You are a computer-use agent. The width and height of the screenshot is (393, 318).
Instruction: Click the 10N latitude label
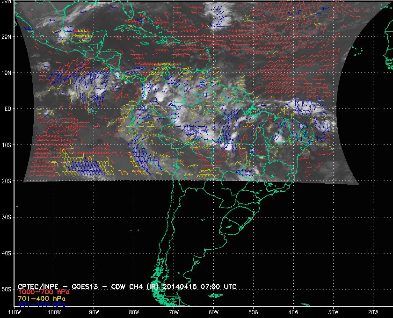click(x=6, y=73)
